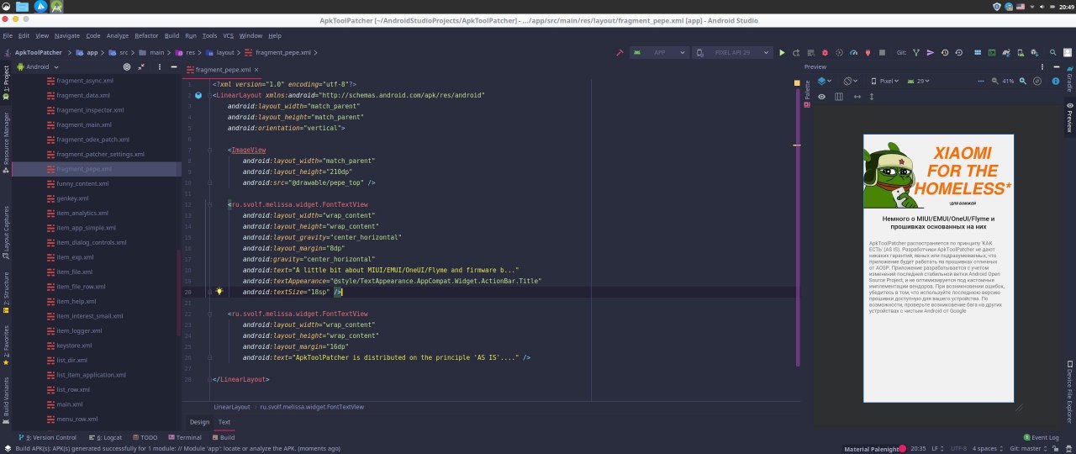Screen dimensions: 1076x454
Task: Open design surface layers dropdown in Preview
Action: [x=826, y=81]
